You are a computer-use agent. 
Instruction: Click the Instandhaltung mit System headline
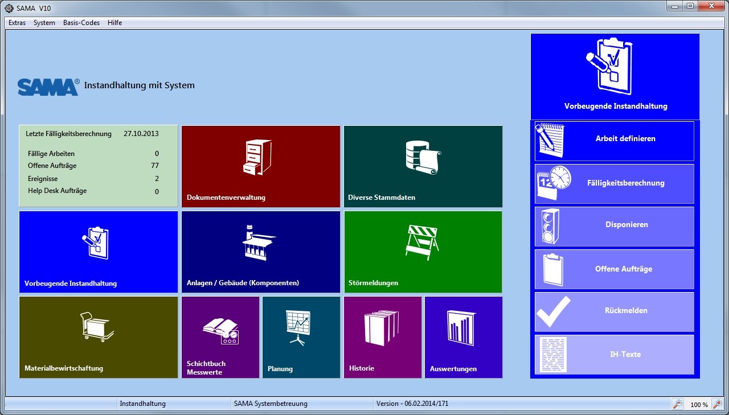(x=140, y=85)
